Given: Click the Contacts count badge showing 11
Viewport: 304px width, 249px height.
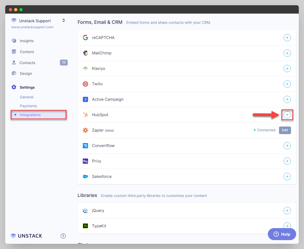Looking at the screenshot, I should 64,63.
